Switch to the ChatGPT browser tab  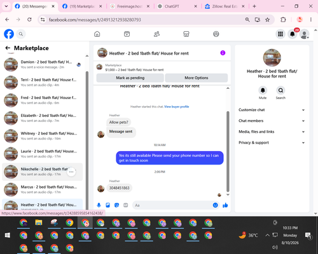click(177, 6)
